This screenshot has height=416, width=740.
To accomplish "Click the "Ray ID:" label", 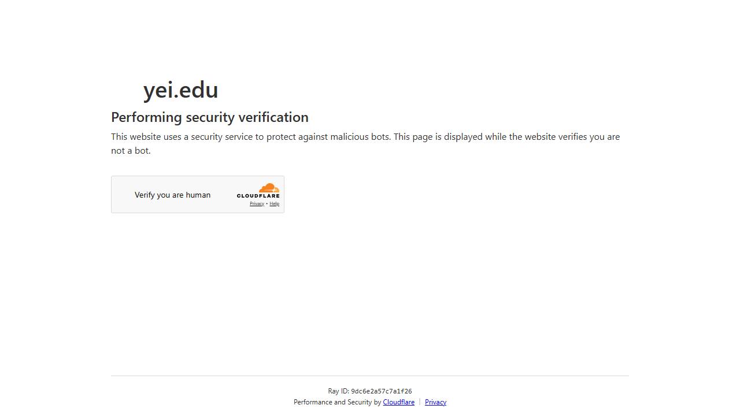I will (338, 391).
